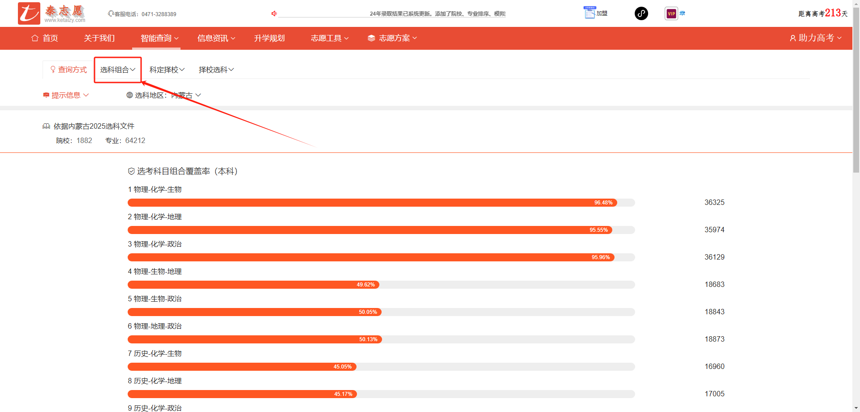Click the red announcement speaker icon
The width and height of the screenshot is (860, 412).
coord(274,13)
